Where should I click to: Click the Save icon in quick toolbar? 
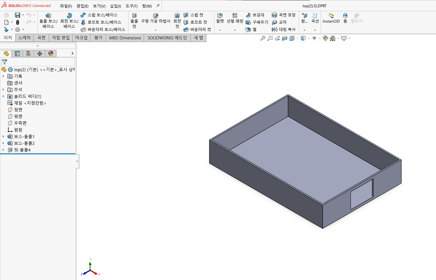(x=17, y=15)
